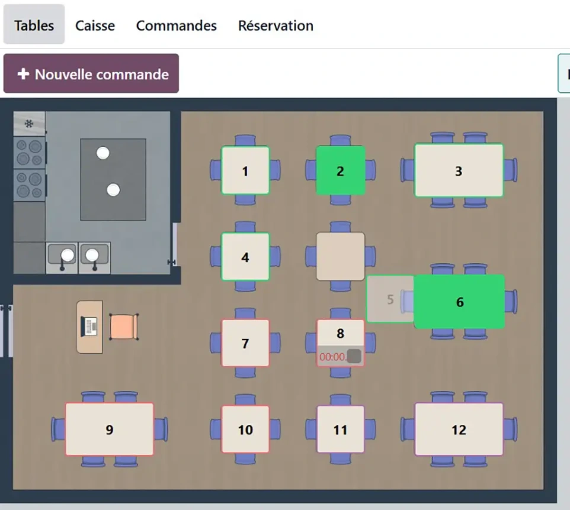The image size is (570, 510).
Task: Select Table 11 in the bottom row
Action: [339, 430]
